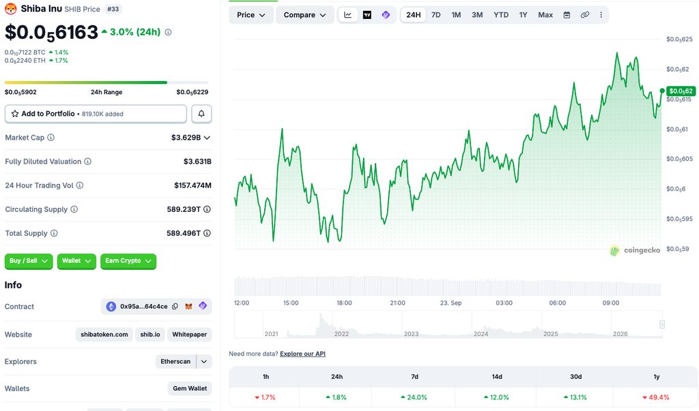Image resolution: width=699 pixels, height=411 pixels.
Task: Open info icon beside 589.496T value
Action: click(x=207, y=233)
